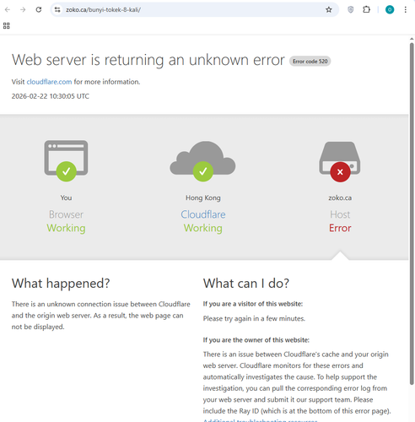Viewport: 415px width, 422px height.
Task: Open the Chrome three-dot menu
Action: tap(405, 9)
